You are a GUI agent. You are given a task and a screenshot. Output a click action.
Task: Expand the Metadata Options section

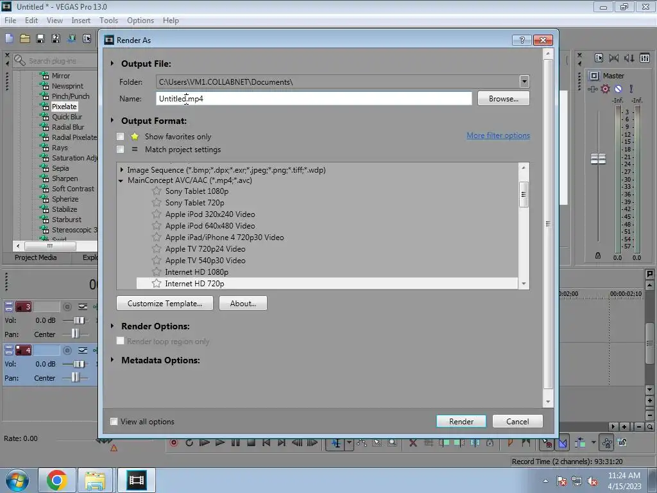(x=112, y=359)
